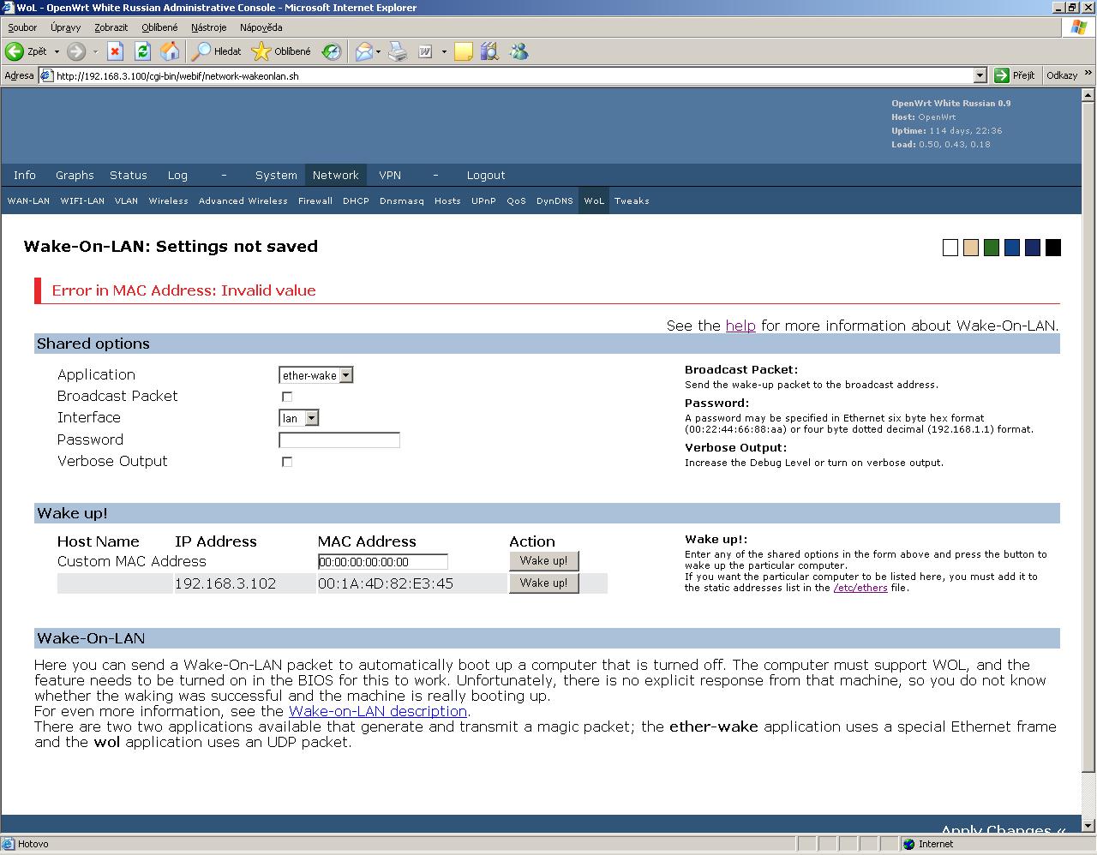Click the Windows flag logo in menu bar
The height and width of the screenshot is (855, 1097).
(x=1079, y=27)
